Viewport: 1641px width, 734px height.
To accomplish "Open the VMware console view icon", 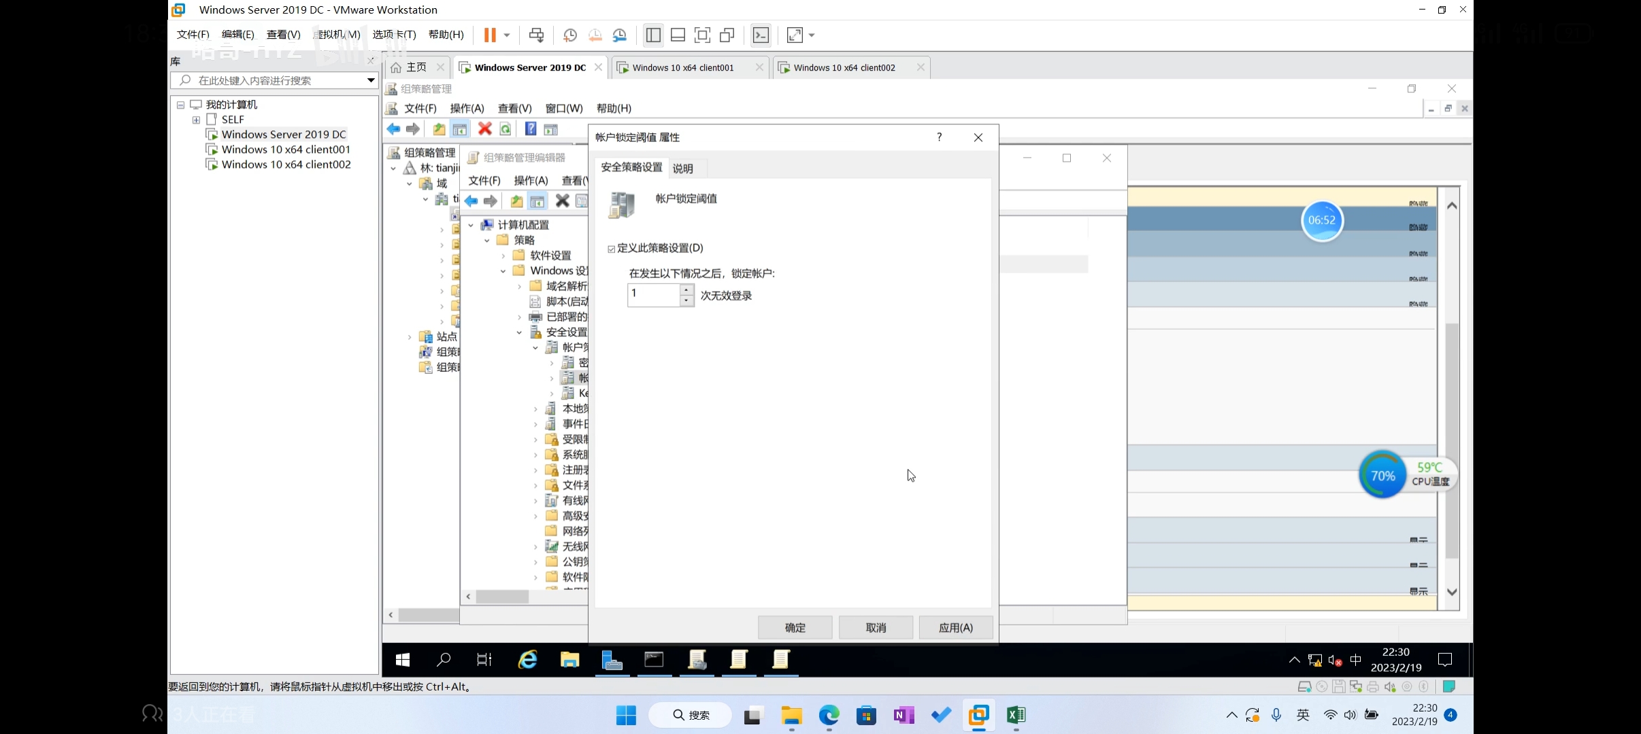I will 761,35.
